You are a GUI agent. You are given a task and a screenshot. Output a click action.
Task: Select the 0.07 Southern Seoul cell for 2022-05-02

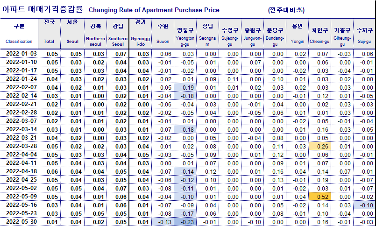118,188
